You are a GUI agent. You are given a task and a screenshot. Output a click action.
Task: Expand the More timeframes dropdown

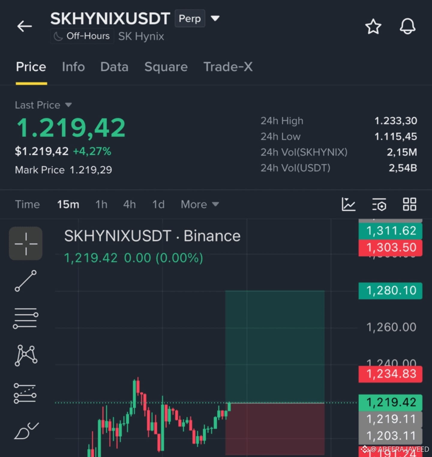click(200, 204)
